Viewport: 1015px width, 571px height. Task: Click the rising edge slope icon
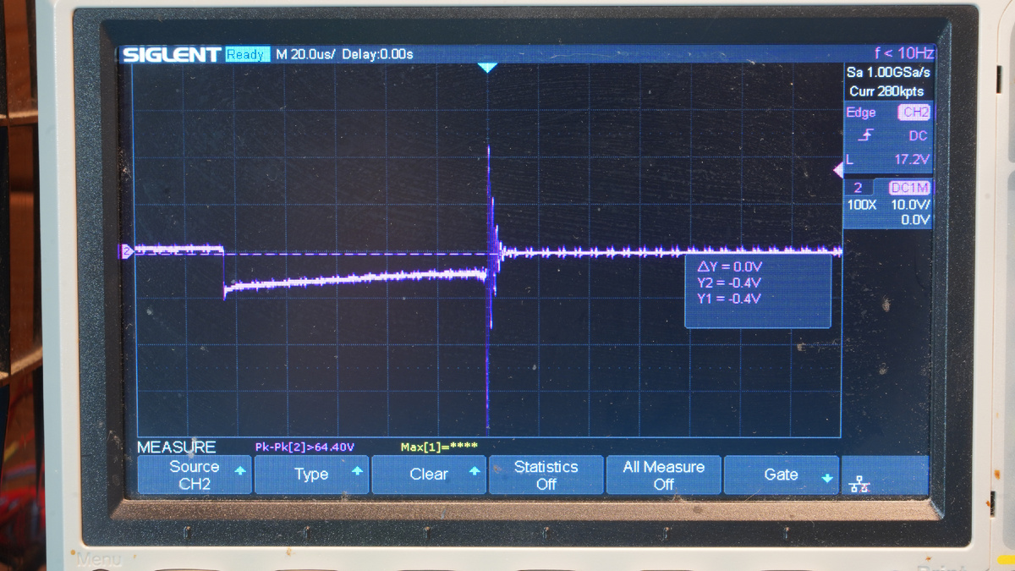pos(867,135)
